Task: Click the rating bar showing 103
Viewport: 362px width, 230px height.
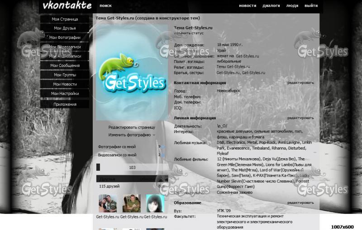Action: pyautogui.click(x=132, y=168)
